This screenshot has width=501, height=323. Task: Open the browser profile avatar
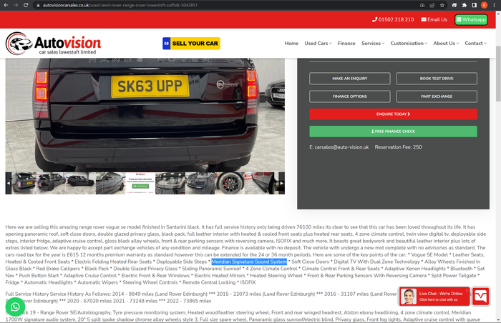pos(484,5)
